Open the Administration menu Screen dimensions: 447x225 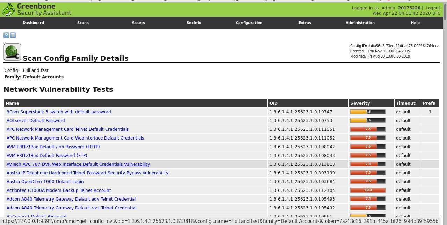(360, 23)
